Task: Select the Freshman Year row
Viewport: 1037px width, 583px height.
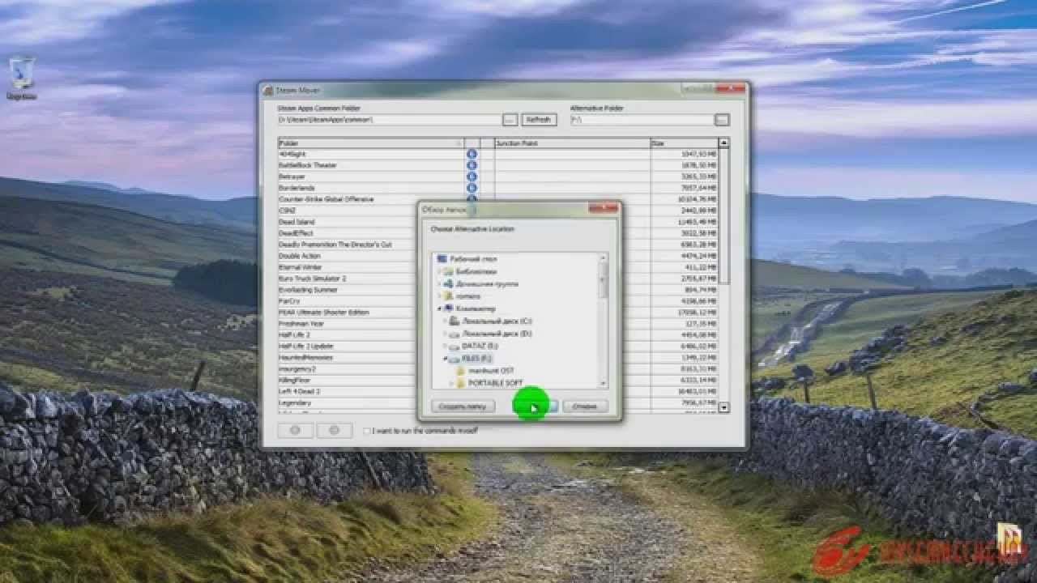Action: (348, 324)
